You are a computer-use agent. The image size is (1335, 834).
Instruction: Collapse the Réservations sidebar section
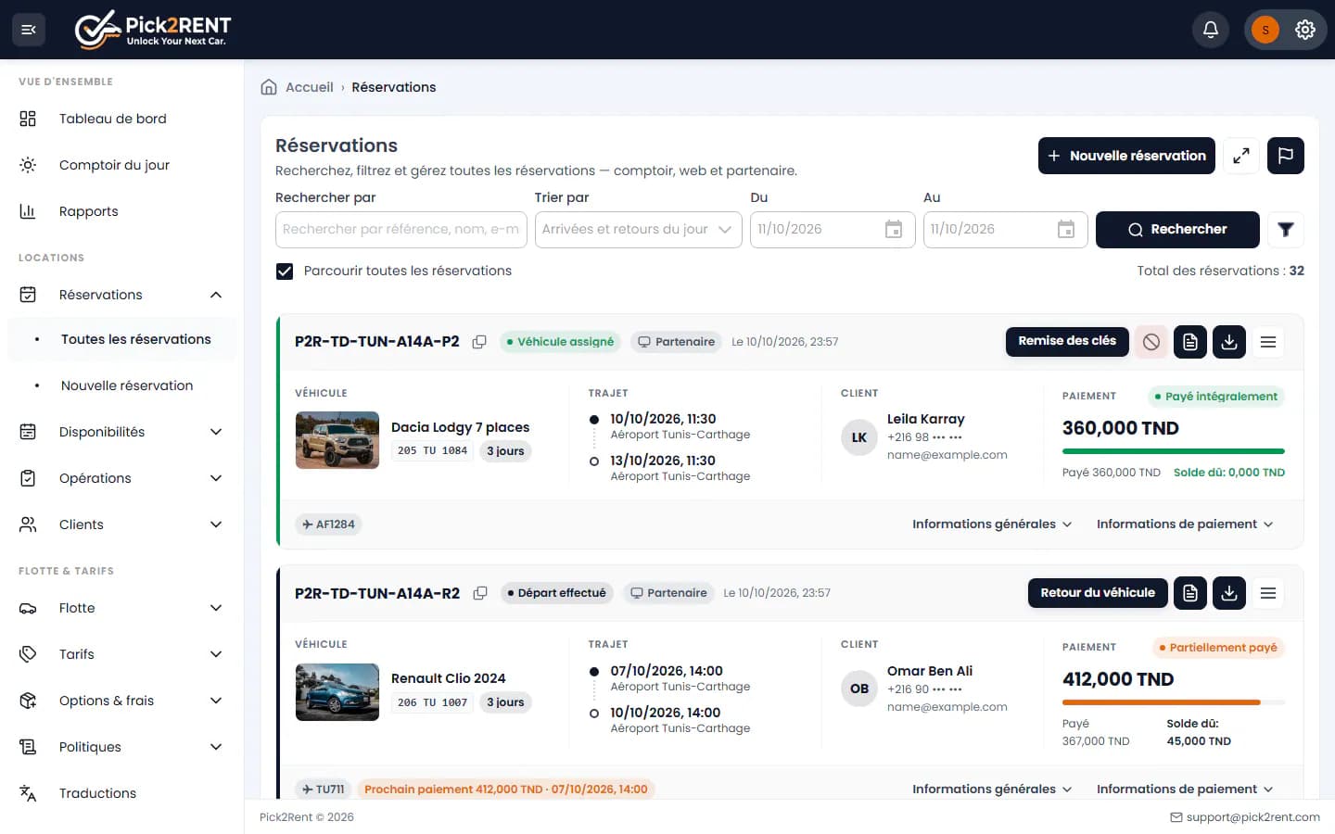(121, 295)
